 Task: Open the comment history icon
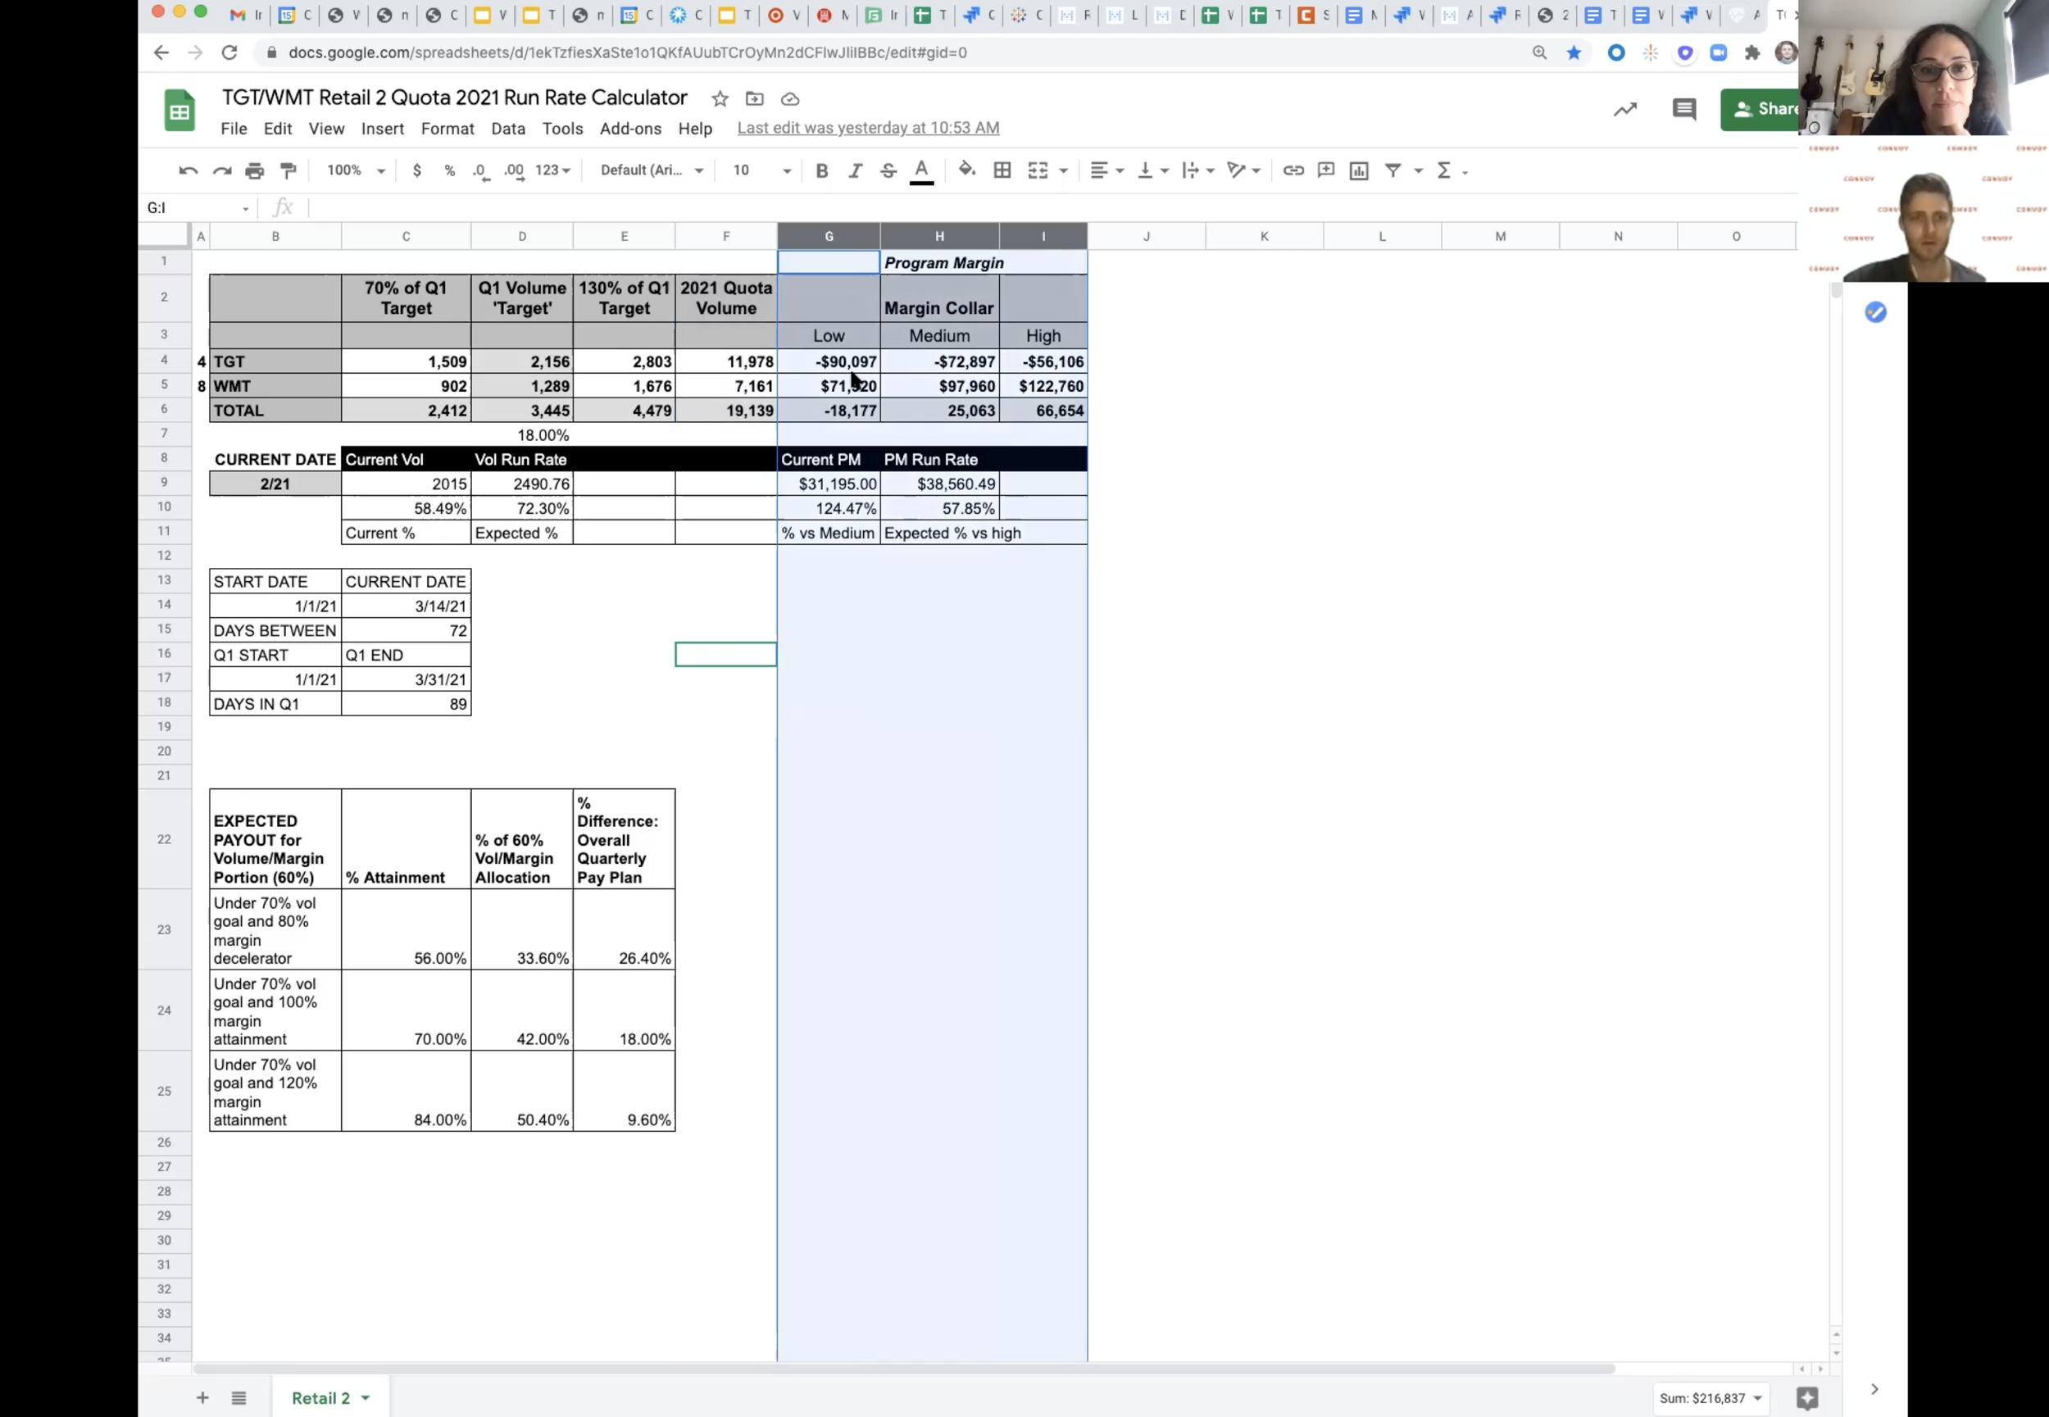1683,109
